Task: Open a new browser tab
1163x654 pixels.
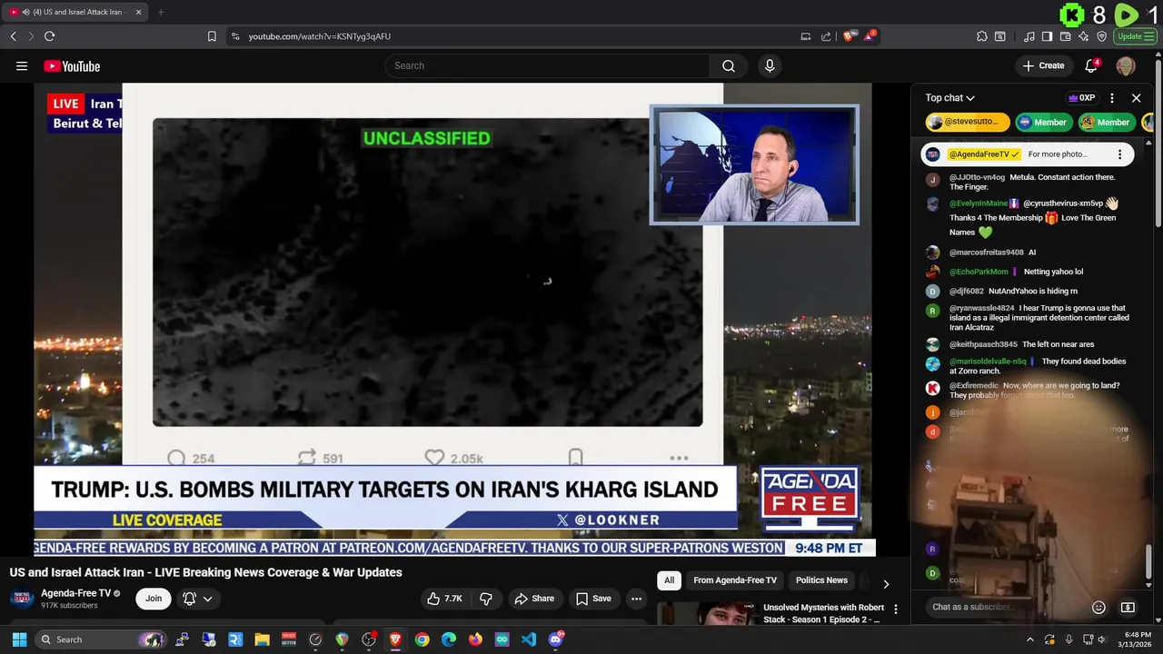Action: pos(161,12)
